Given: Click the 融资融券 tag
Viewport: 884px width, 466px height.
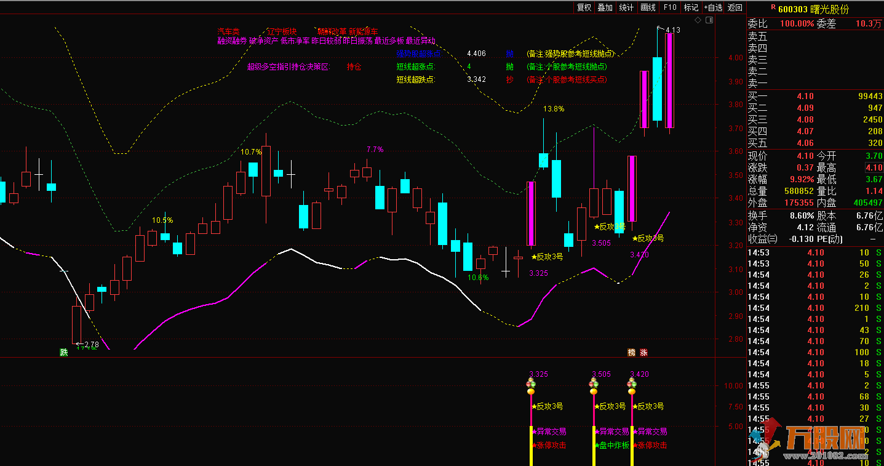Looking at the screenshot, I should pos(231,41).
